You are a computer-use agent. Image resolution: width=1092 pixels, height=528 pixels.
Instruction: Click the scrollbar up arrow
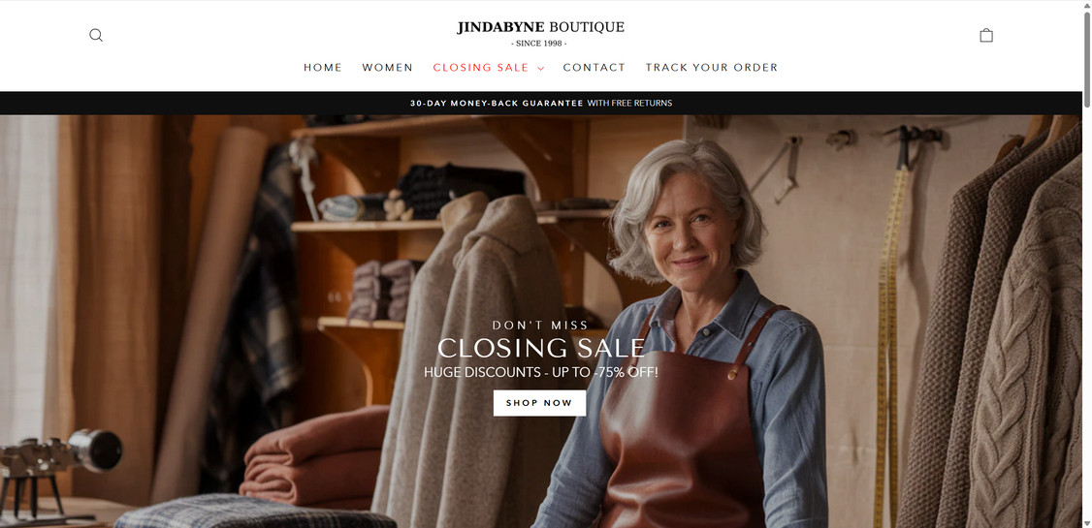click(1086, 5)
